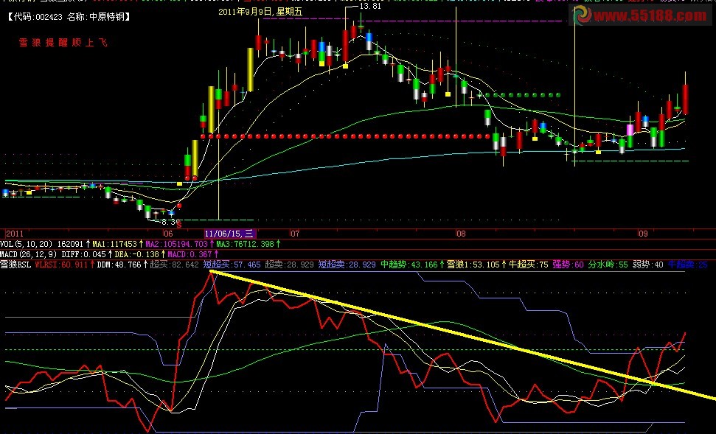Image resolution: width=716 pixels, height=434 pixels.
Task: Click the 短超买:57.465 value
Action: tap(232, 265)
